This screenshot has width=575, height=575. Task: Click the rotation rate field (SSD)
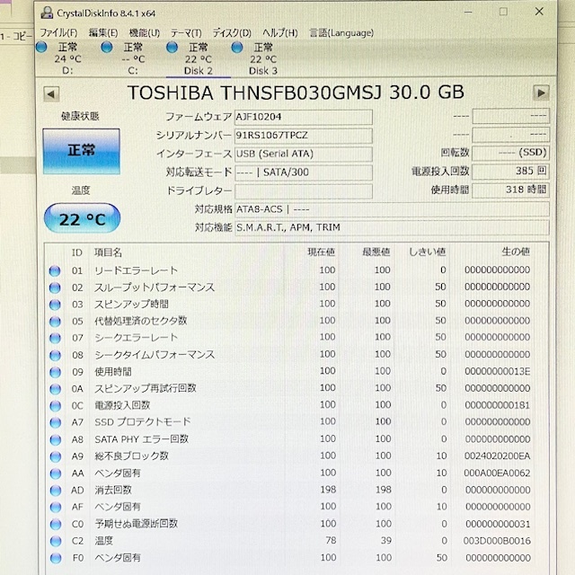(x=510, y=153)
